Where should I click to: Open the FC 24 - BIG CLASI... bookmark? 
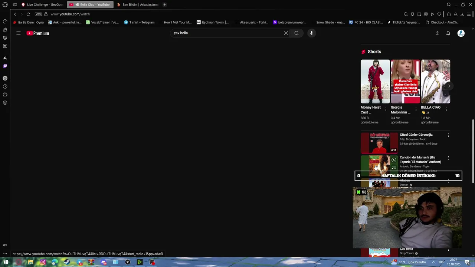click(x=366, y=22)
